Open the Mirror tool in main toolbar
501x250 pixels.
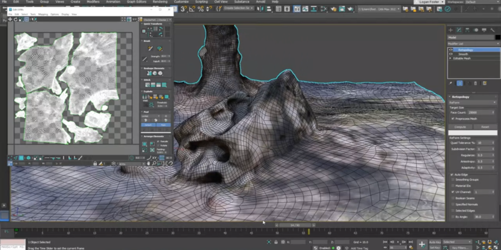260,9
